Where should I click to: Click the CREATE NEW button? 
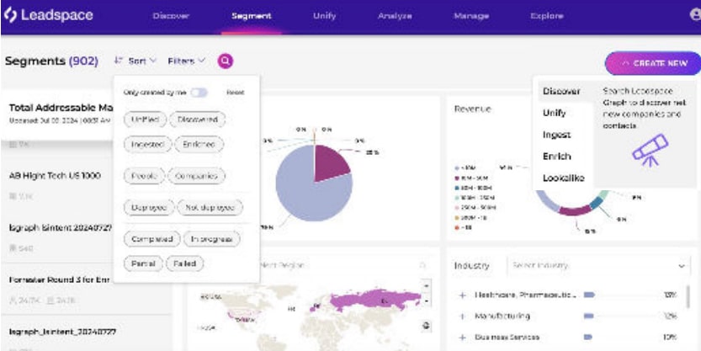pos(653,63)
